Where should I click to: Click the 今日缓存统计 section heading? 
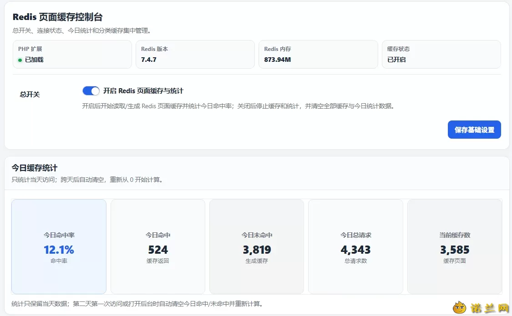[x=35, y=168]
